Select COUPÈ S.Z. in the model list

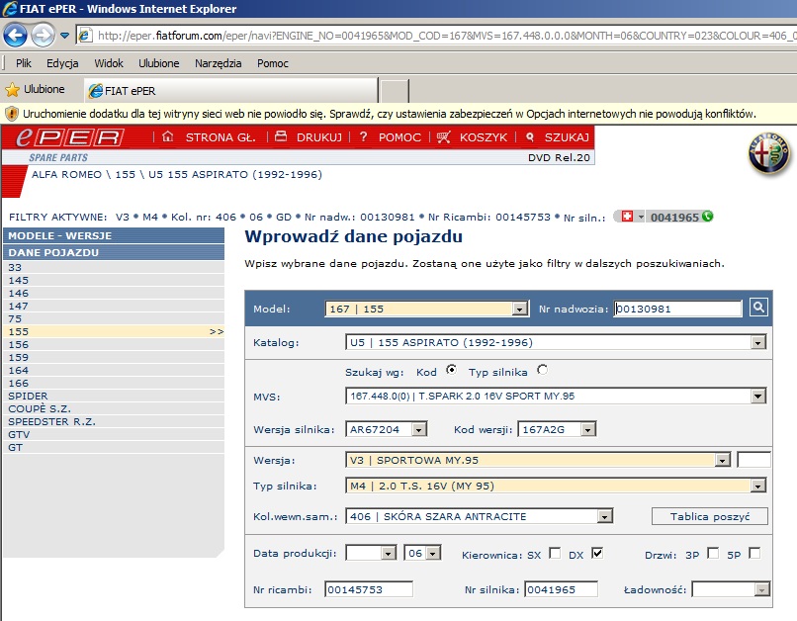click(x=114, y=409)
